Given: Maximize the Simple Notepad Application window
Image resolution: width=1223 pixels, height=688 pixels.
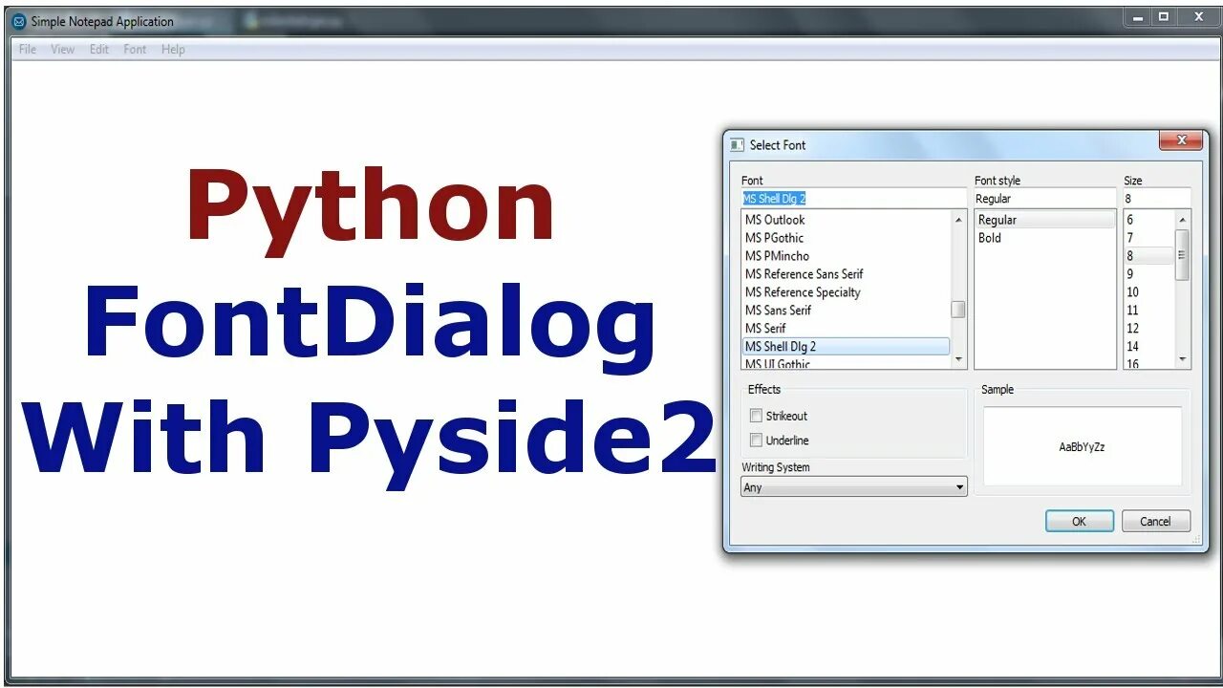Looking at the screenshot, I should point(1164,17).
